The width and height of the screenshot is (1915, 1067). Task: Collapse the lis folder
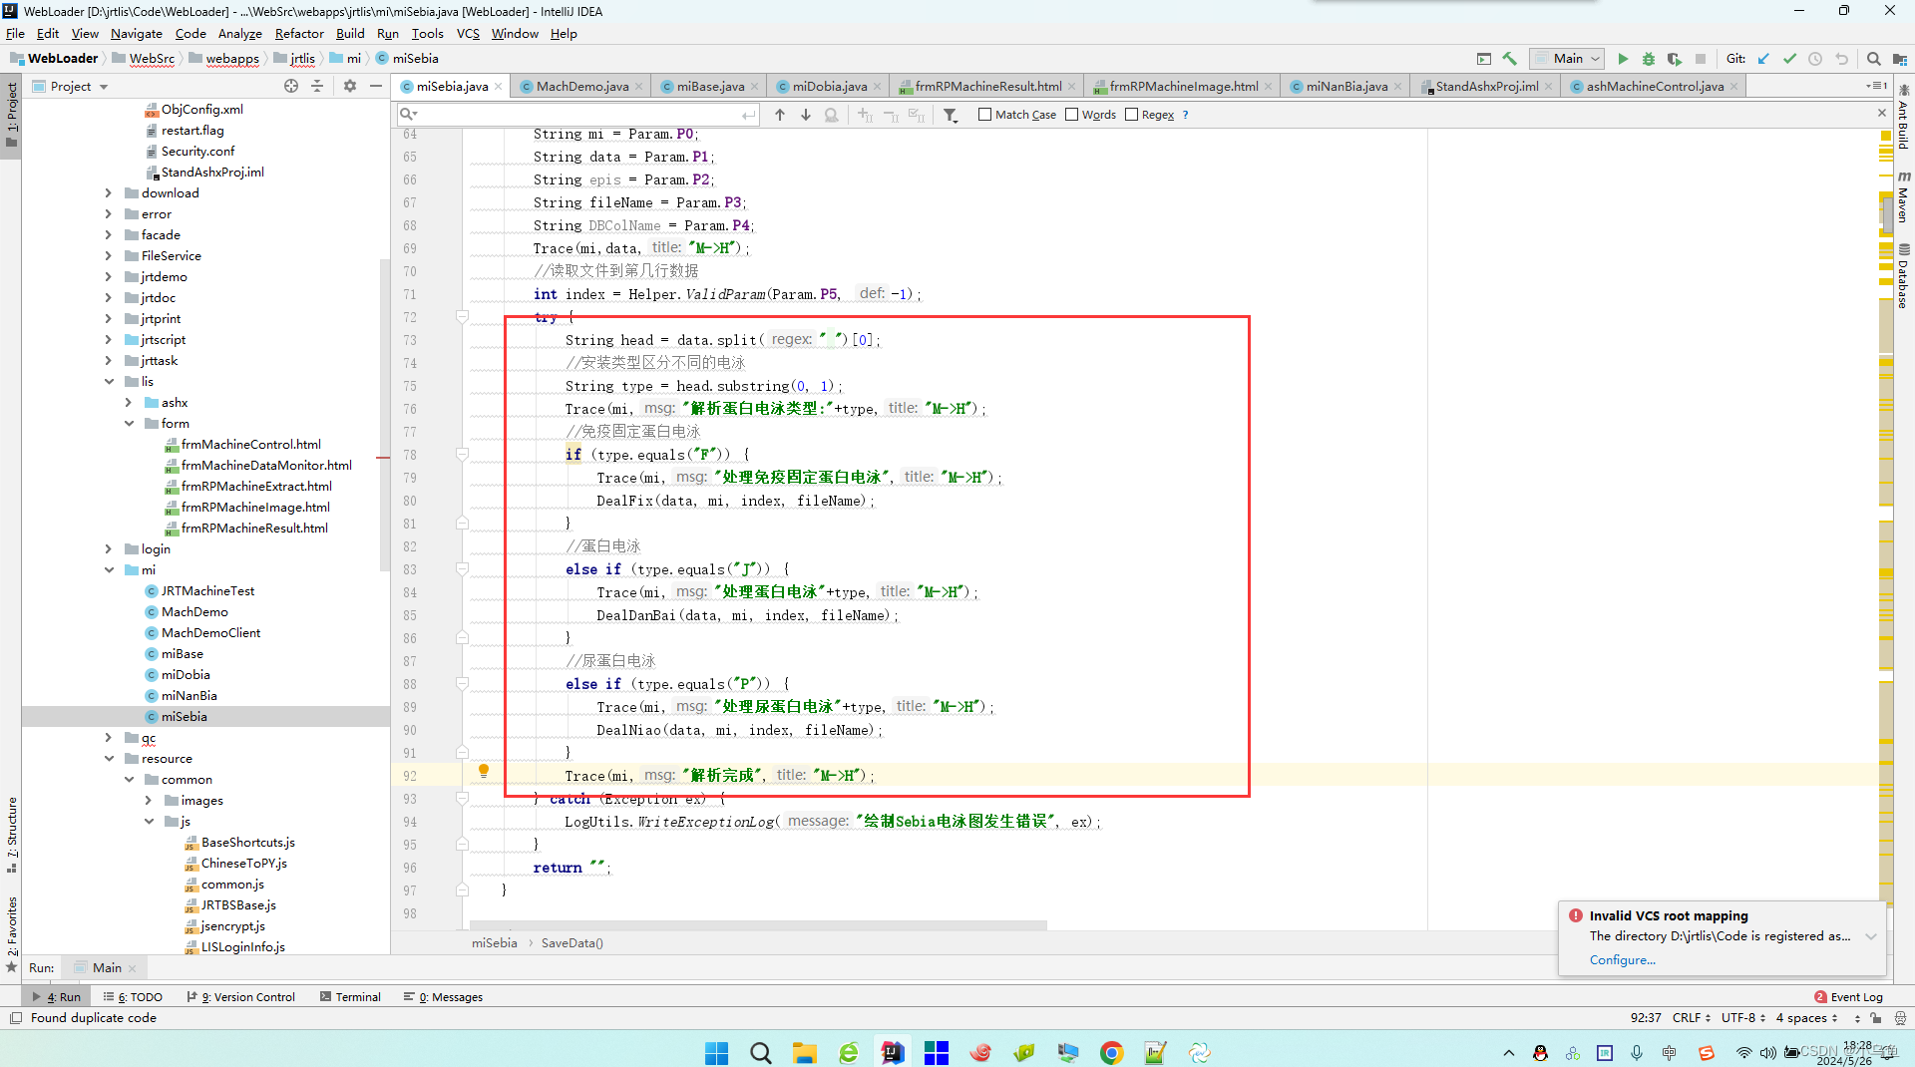click(108, 382)
